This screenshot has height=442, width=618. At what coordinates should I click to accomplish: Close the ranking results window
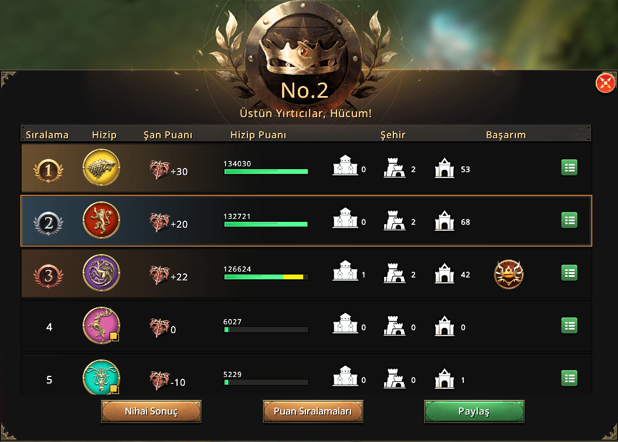[x=605, y=83]
